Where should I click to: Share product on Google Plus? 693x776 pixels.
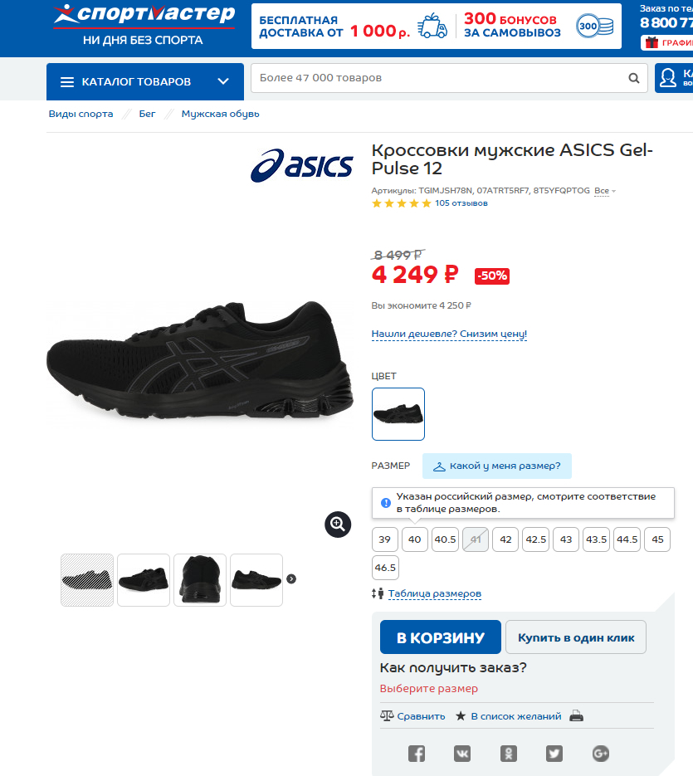[x=601, y=754]
